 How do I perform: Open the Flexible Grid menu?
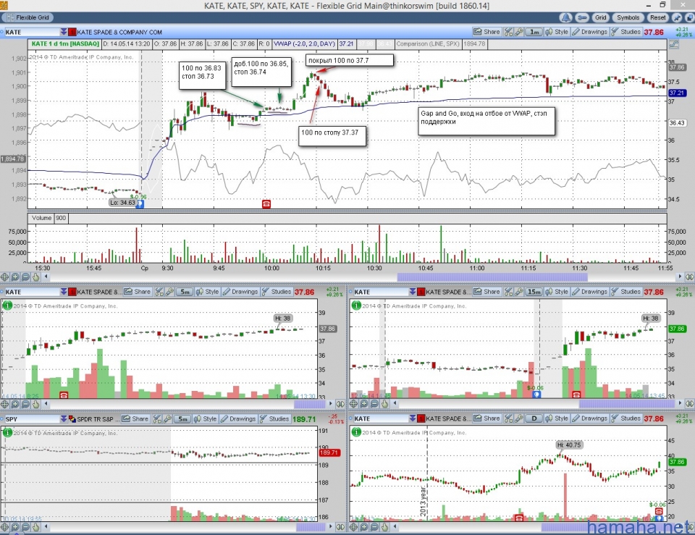coord(28,17)
